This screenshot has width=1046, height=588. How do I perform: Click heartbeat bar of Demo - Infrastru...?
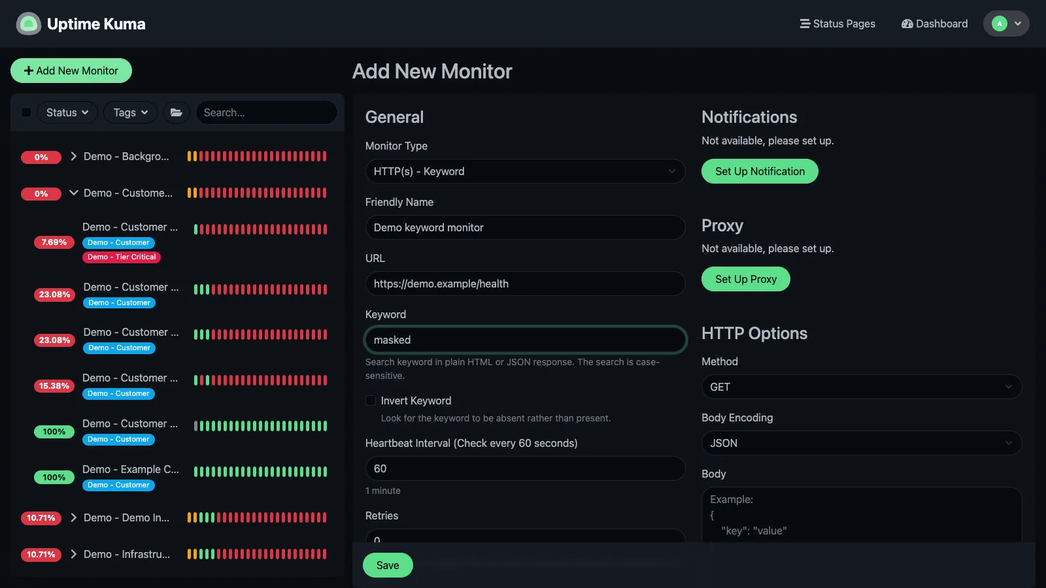click(257, 554)
